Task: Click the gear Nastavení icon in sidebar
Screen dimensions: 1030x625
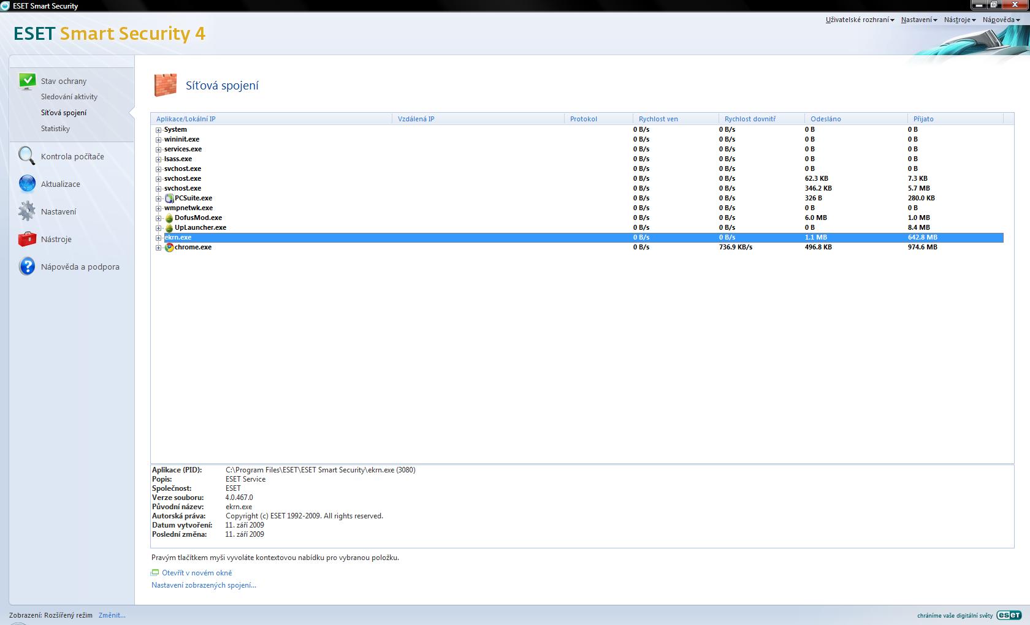Action: (x=27, y=211)
